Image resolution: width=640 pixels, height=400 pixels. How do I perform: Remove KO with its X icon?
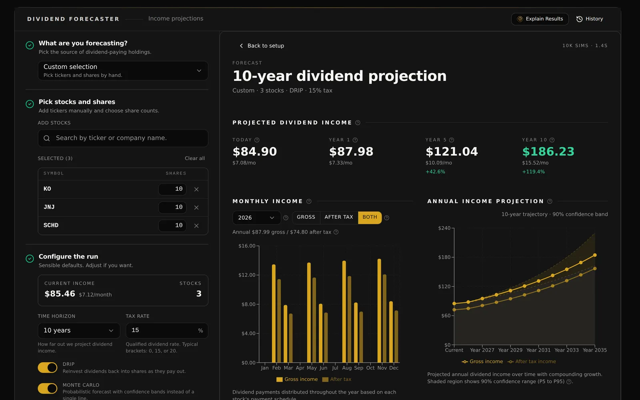point(196,189)
